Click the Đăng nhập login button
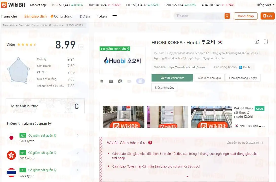This screenshot has height=182, width=276. [x=246, y=16]
